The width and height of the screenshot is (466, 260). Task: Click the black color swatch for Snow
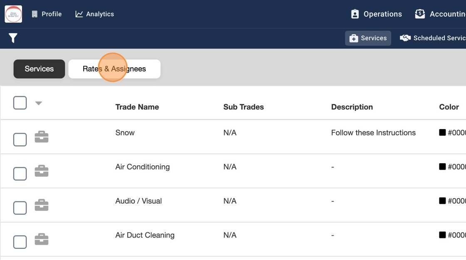point(442,132)
